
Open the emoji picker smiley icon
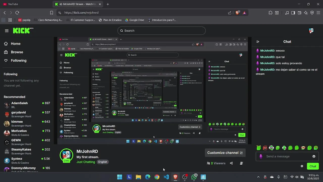coord(314,156)
